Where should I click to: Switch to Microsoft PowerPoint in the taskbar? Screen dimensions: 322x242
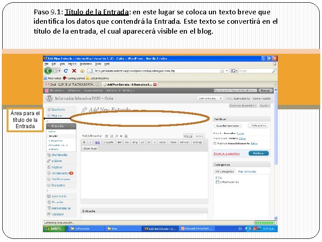point(198,229)
